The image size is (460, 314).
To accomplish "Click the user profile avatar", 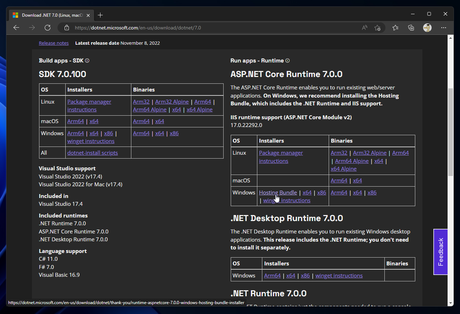I will pyautogui.click(x=427, y=28).
